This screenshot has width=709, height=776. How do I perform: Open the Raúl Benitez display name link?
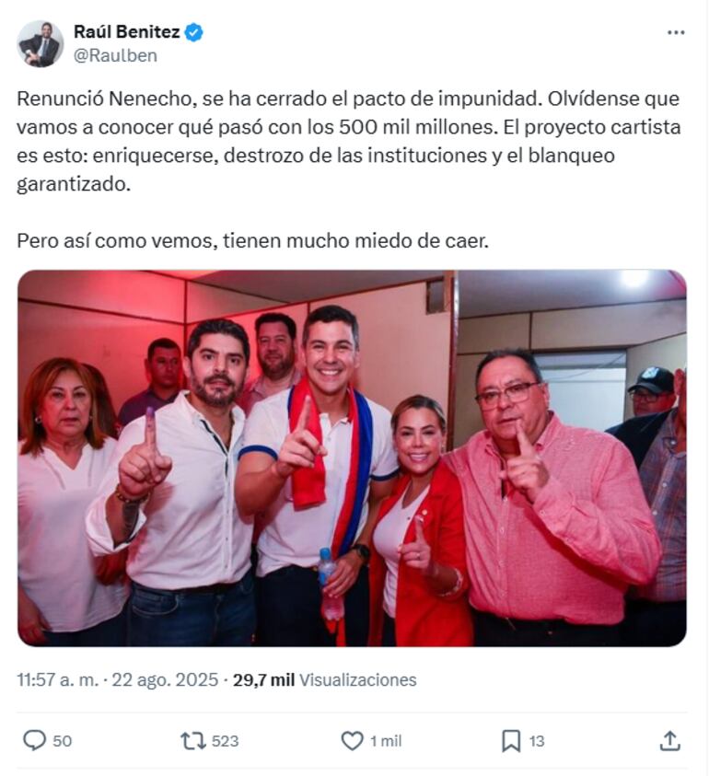(x=127, y=32)
